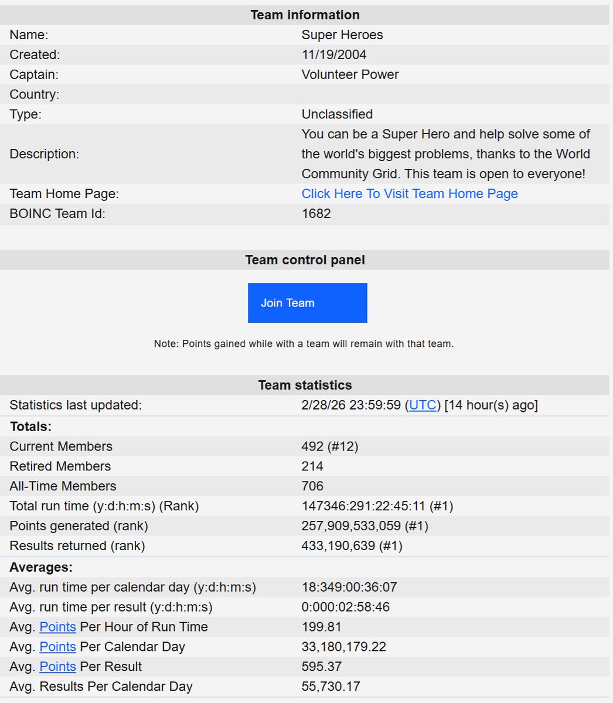The image size is (613, 703).
Task: Select the BOINC Team Id value '1682'
Action: pyautogui.click(x=316, y=213)
